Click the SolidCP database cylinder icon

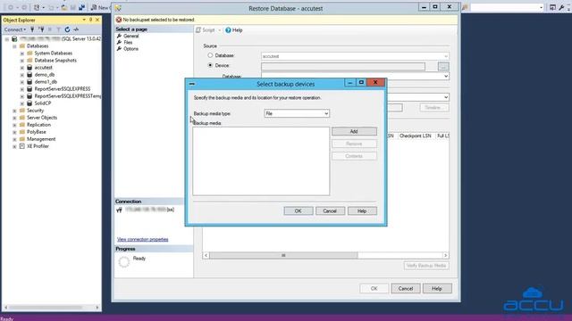pyautogui.click(x=29, y=103)
